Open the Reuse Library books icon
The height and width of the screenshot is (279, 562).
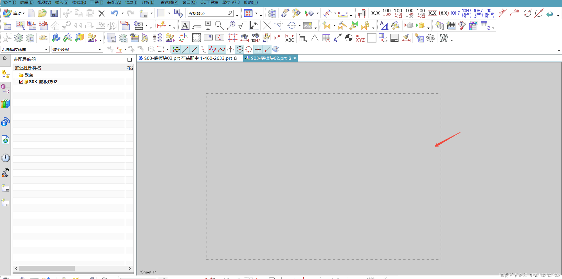click(x=6, y=104)
